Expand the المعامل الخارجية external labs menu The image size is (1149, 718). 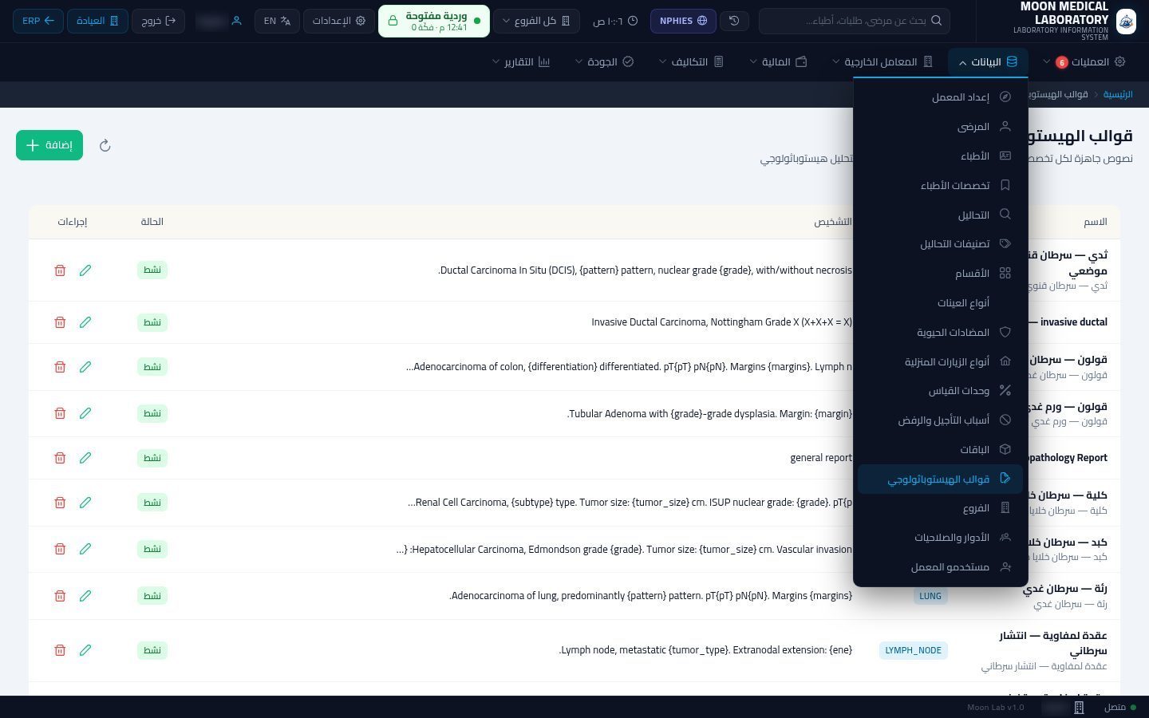point(882,62)
